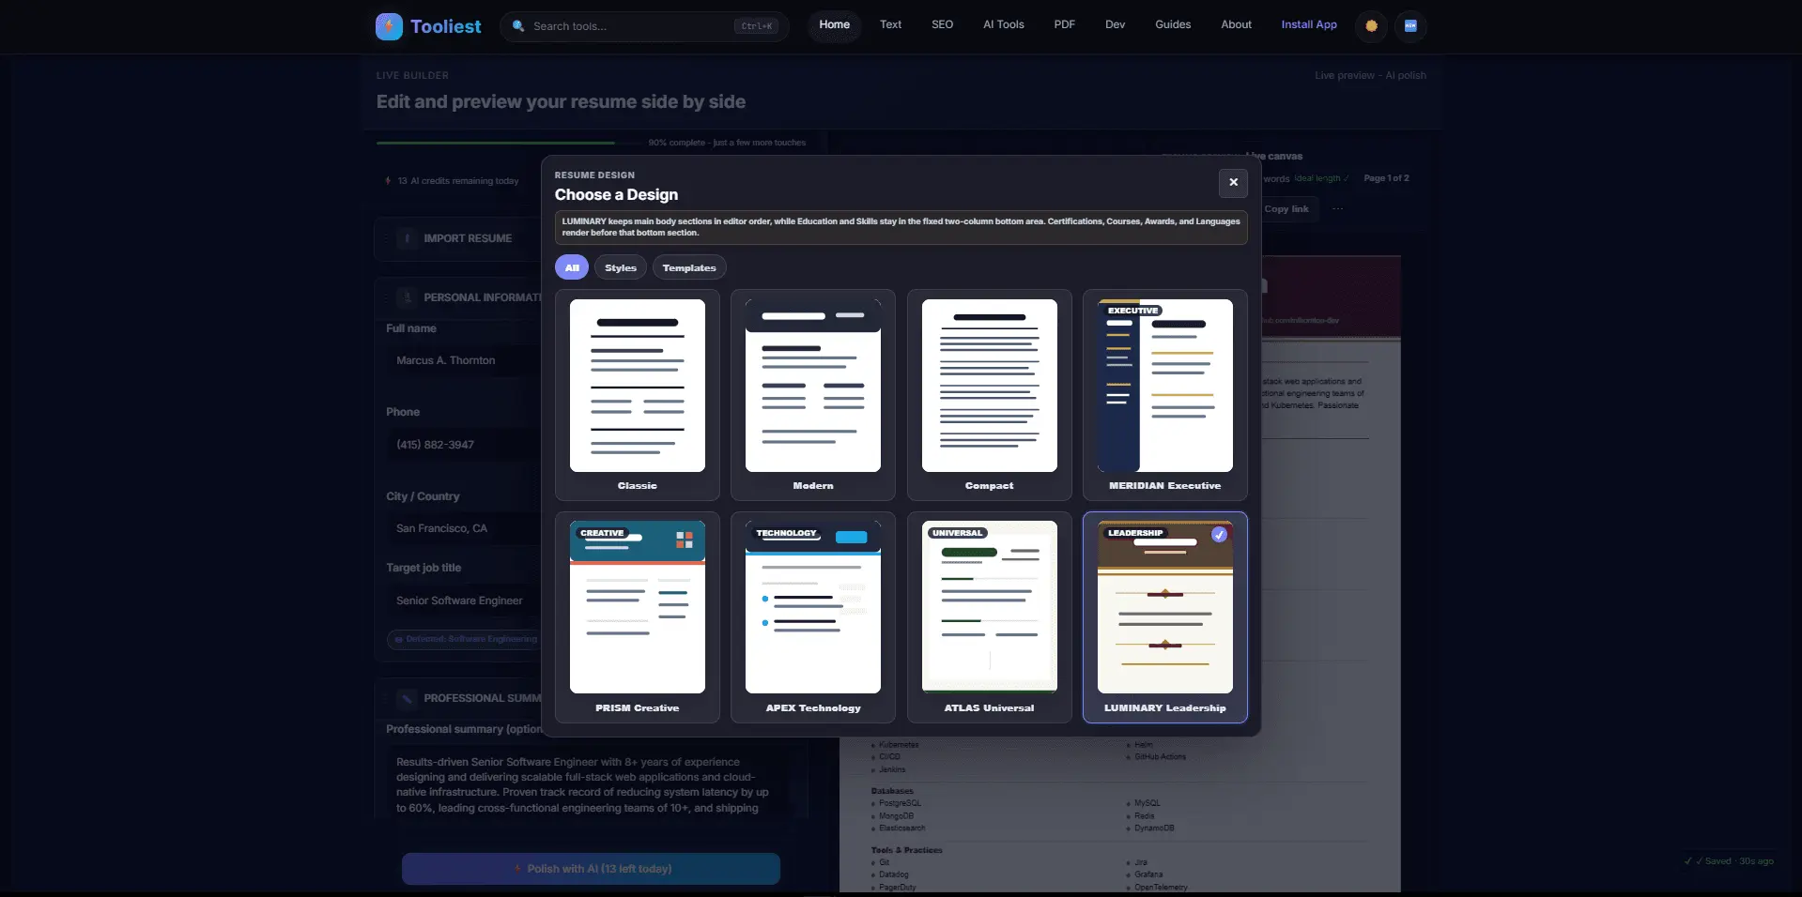Click the 'Live preview - AI polish' label

[1370, 75]
